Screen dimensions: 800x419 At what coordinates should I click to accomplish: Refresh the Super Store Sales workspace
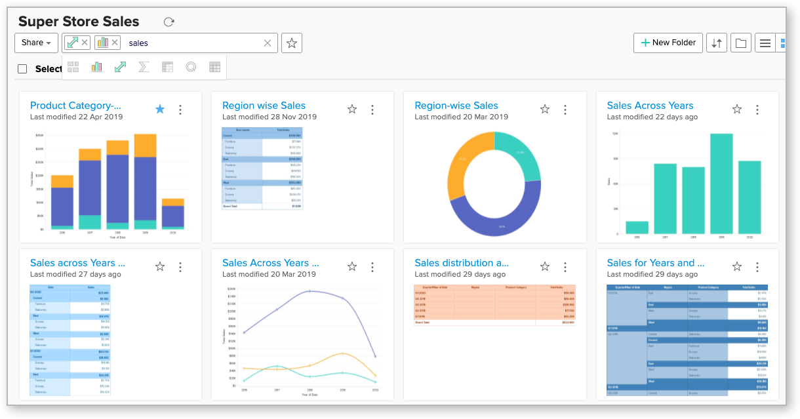(x=169, y=21)
